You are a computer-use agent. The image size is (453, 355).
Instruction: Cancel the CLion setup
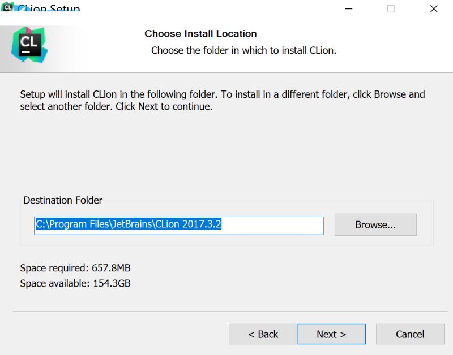[x=410, y=334]
